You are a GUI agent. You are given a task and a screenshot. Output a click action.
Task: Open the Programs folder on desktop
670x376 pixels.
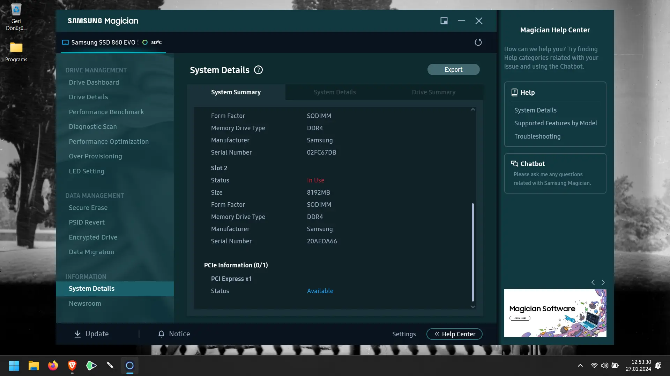pyautogui.click(x=16, y=52)
